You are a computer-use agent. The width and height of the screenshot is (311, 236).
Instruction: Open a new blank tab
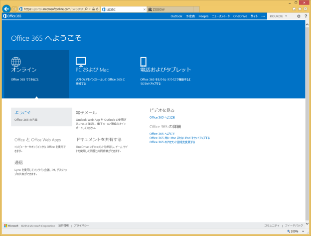coord(196,9)
